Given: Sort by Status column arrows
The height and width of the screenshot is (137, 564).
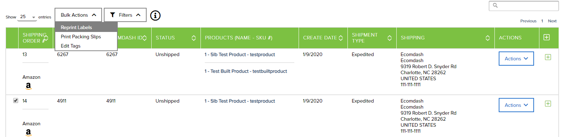Looking at the screenshot, I should click(x=194, y=38).
